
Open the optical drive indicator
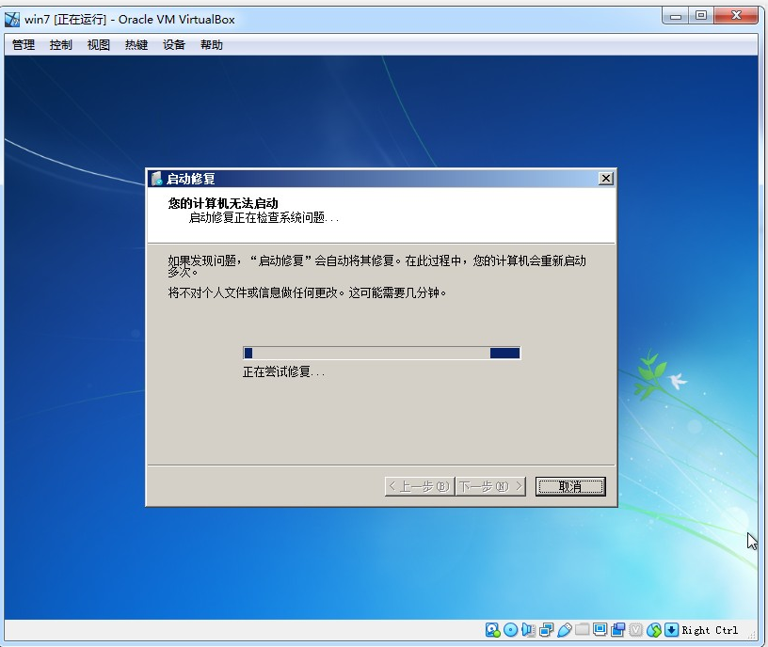pyautogui.click(x=510, y=630)
